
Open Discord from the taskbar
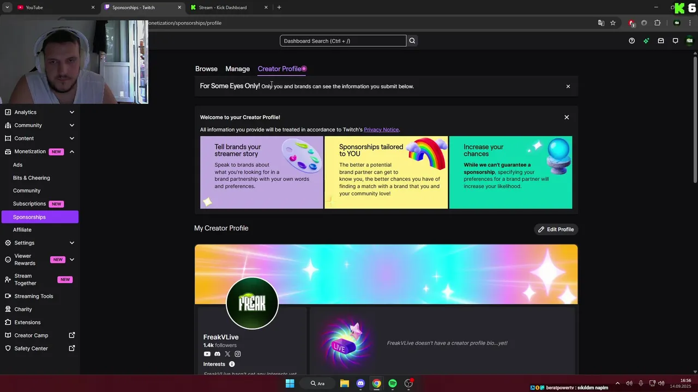pyautogui.click(x=360, y=383)
